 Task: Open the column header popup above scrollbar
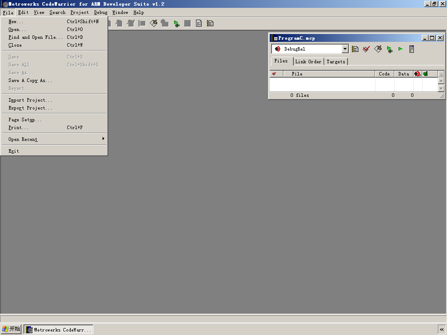pos(441,74)
